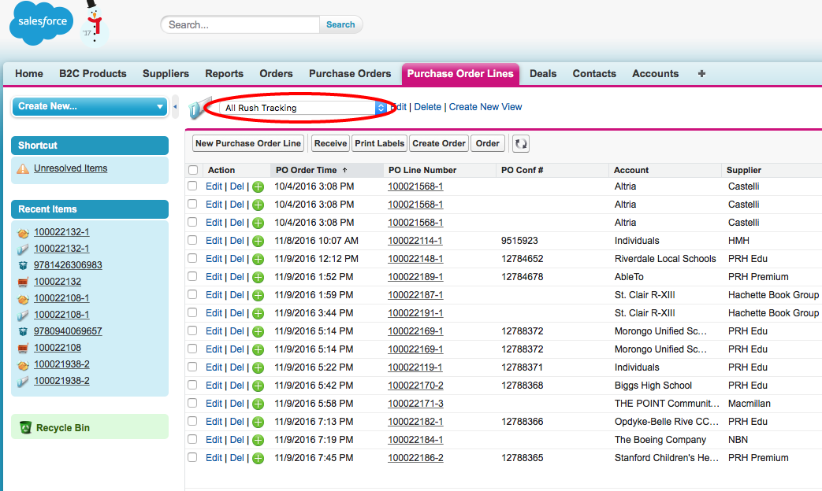The height and width of the screenshot is (491, 822).
Task: Open the All Rush Tracking view selector
Action: click(303, 108)
